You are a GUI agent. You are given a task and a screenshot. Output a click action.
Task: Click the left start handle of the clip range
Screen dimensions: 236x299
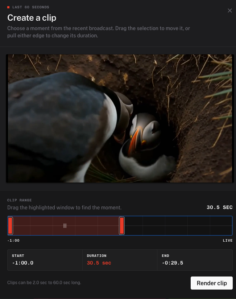pyautogui.click(x=10, y=226)
